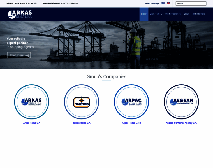Expand the Online Tools dropdown chevron
Viewport: 213px width, 168px height.
180,14
